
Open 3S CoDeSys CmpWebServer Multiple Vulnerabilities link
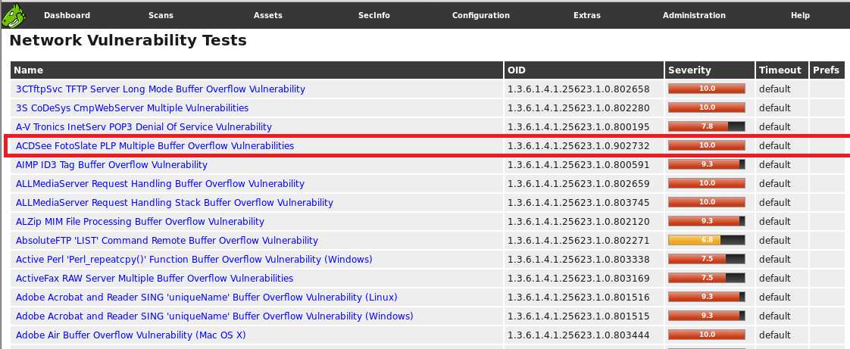(x=133, y=108)
